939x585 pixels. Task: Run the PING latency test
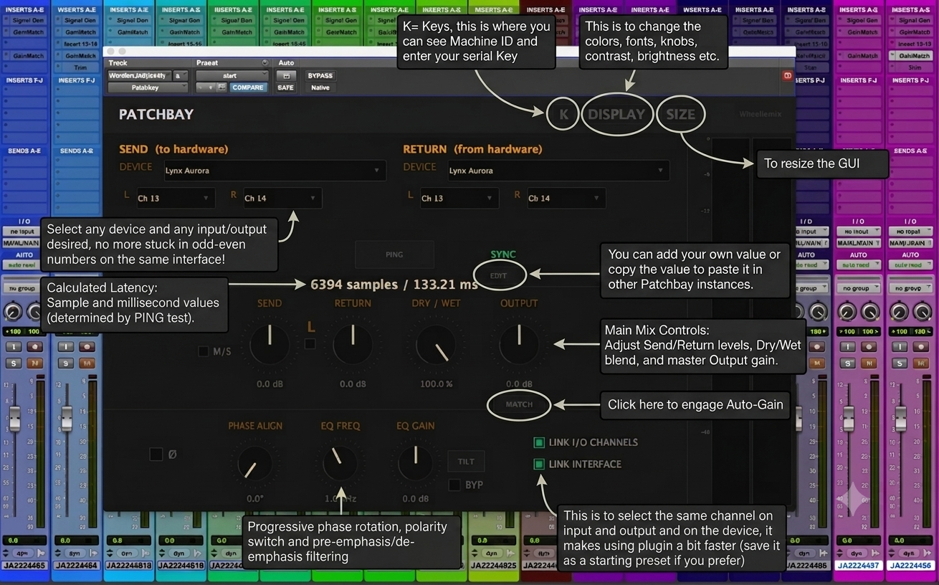tap(394, 255)
